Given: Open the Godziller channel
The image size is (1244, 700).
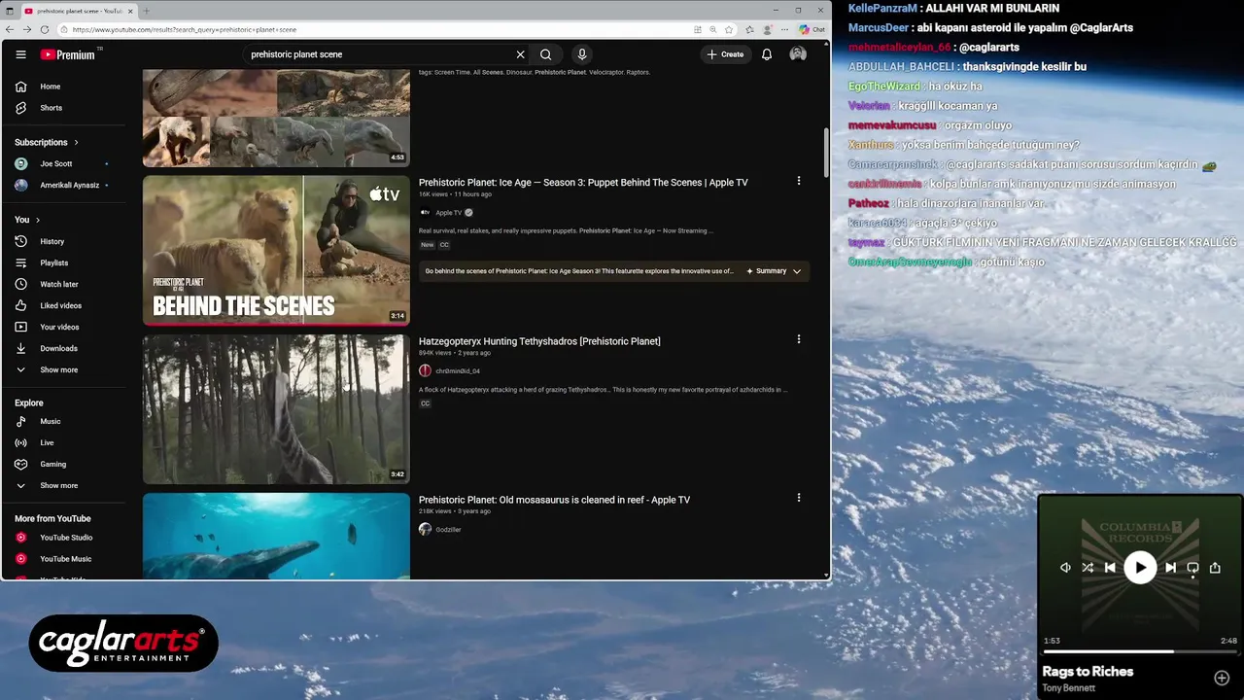Looking at the screenshot, I should pyautogui.click(x=448, y=530).
